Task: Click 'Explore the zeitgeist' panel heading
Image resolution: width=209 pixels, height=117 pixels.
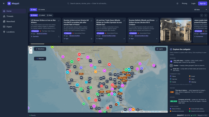Action: point(182,49)
